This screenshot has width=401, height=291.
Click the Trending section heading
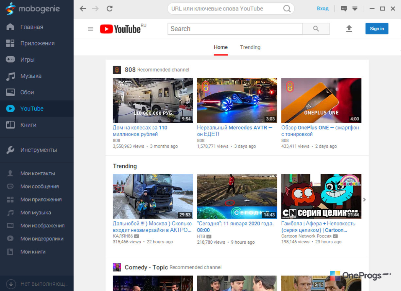[x=125, y=166]
